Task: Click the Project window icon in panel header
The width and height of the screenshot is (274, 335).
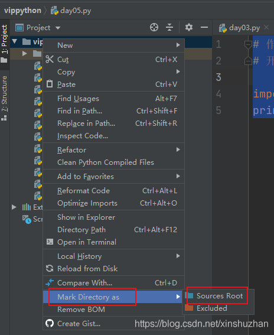Action: pos(19,28)
